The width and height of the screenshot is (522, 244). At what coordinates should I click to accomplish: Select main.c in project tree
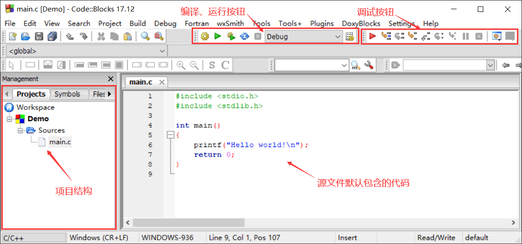[60, 142]
